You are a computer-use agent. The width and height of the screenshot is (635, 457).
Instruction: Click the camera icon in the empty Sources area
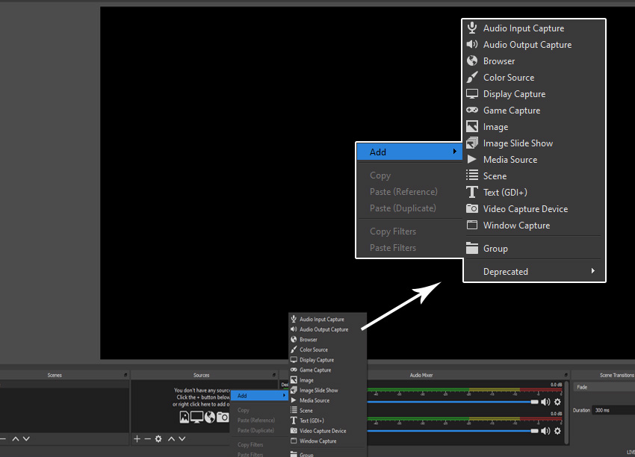click(x=222, y=417)
